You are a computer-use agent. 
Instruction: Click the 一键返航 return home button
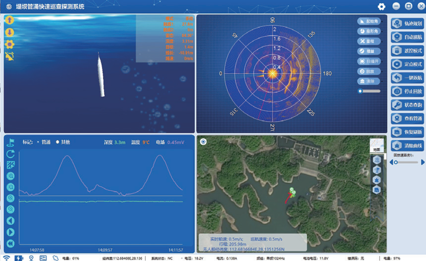point(407,78)
